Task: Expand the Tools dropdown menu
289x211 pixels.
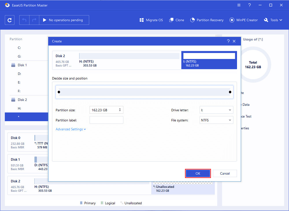Action: (273, 20)
